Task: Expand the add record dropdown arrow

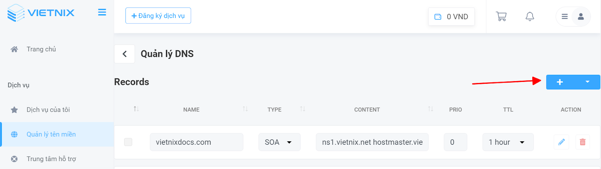Action: click(x=587, y=82)
